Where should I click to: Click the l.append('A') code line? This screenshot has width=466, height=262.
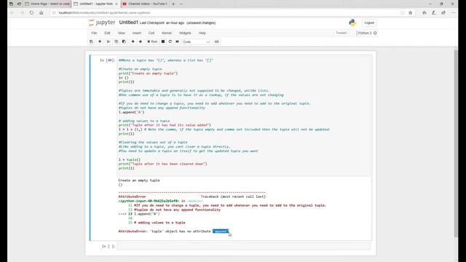(x=131, y=112)
